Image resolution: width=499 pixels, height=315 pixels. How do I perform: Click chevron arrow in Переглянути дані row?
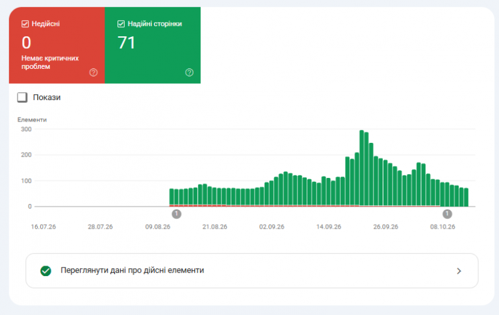(x=459, y=271)
